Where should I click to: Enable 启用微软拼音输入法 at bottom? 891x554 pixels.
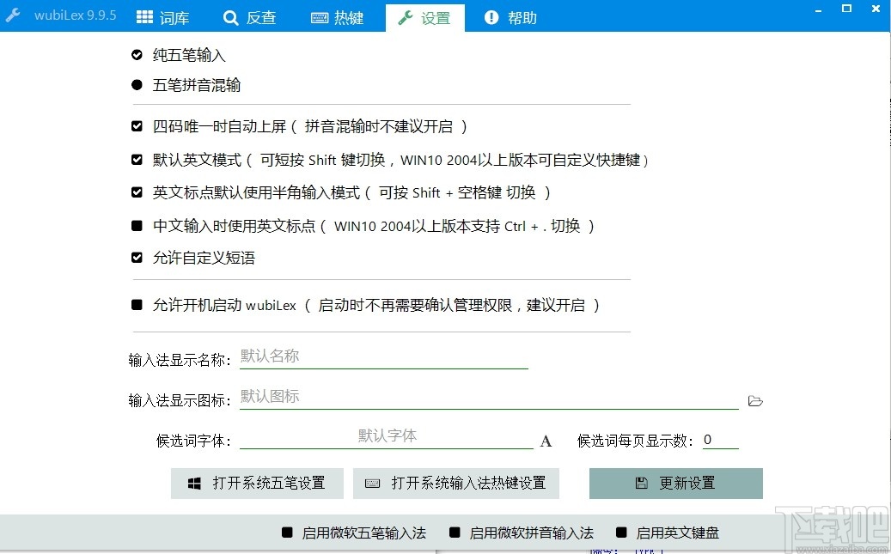coord(455,532)
